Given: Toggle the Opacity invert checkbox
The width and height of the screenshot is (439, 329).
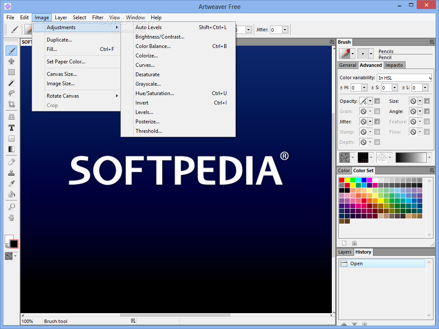Looking at the screenshot, I should point(377,101).
